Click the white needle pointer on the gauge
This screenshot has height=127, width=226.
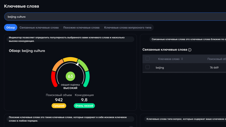78,64
